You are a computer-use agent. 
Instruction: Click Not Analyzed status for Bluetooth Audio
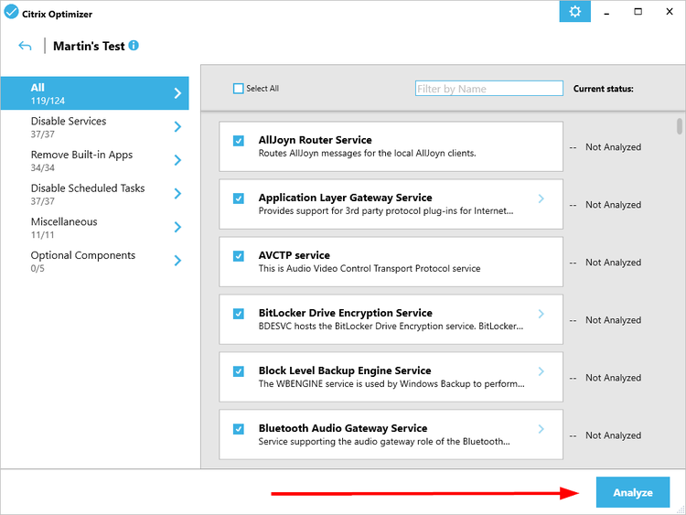click(x=614, y=435)
